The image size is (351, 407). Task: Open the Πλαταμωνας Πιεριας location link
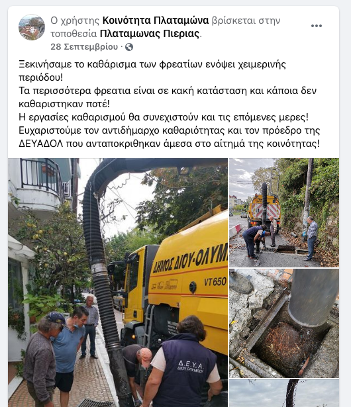[150, 34]
